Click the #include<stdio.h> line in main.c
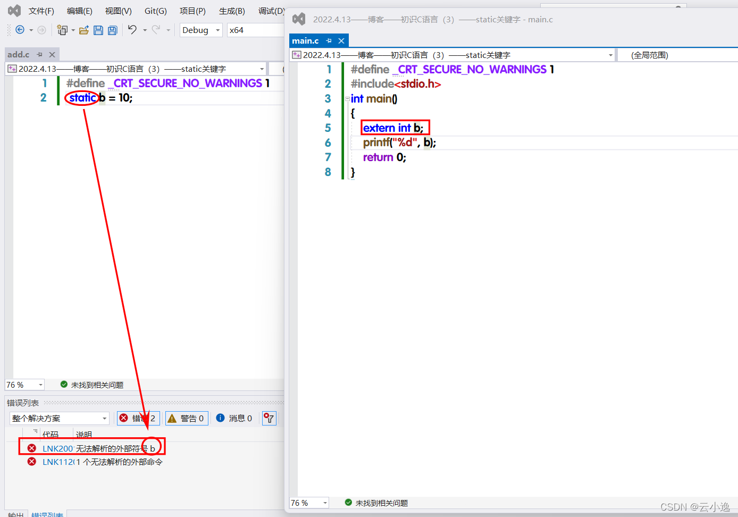Screen dimensions: 738x517 pos(396,84)
